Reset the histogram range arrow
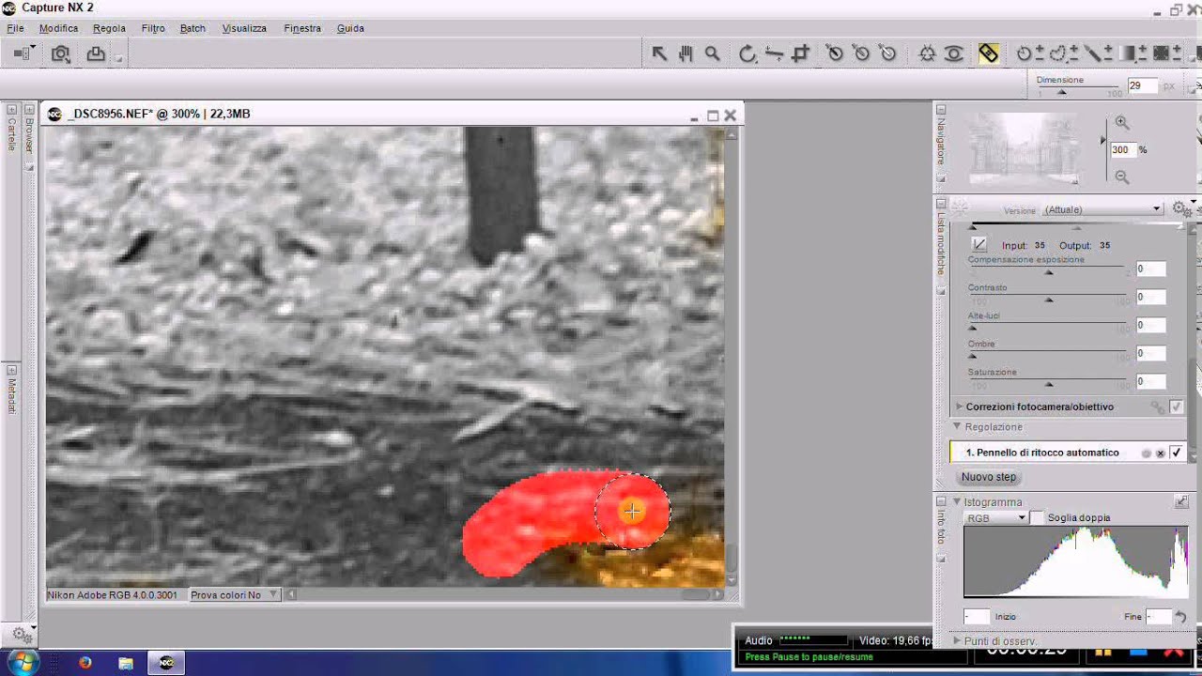 (x=1180, y=617)
